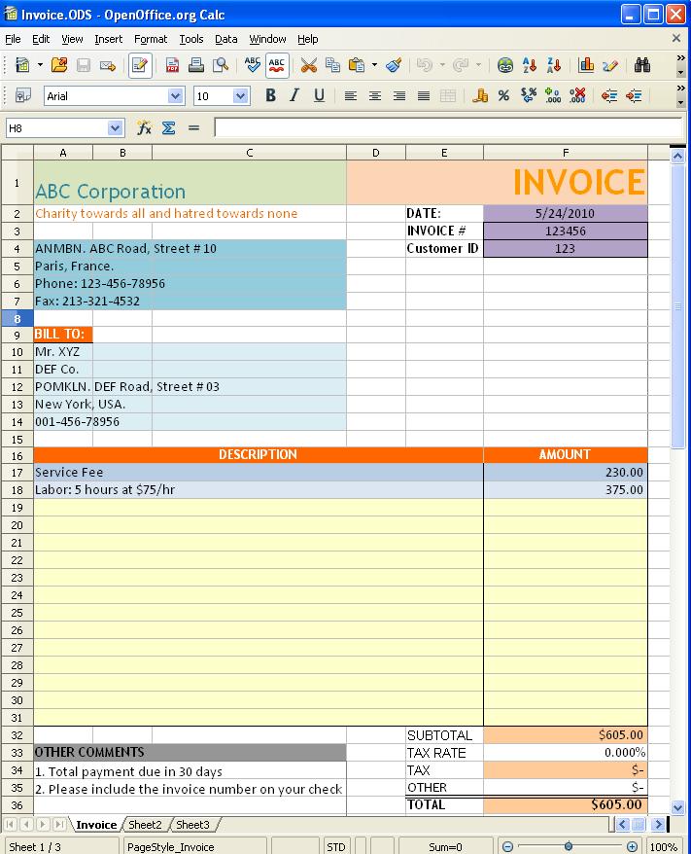
Task: Open the Edit menu
Action: 41,39
